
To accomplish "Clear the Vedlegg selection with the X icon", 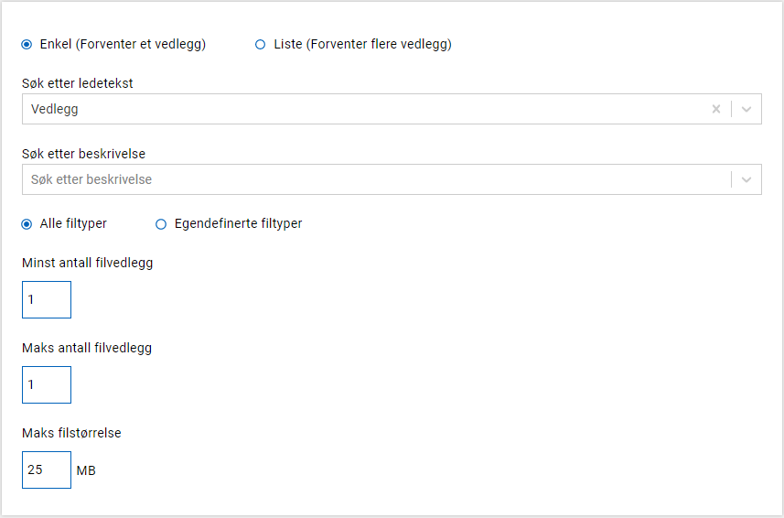I will 716,109.
